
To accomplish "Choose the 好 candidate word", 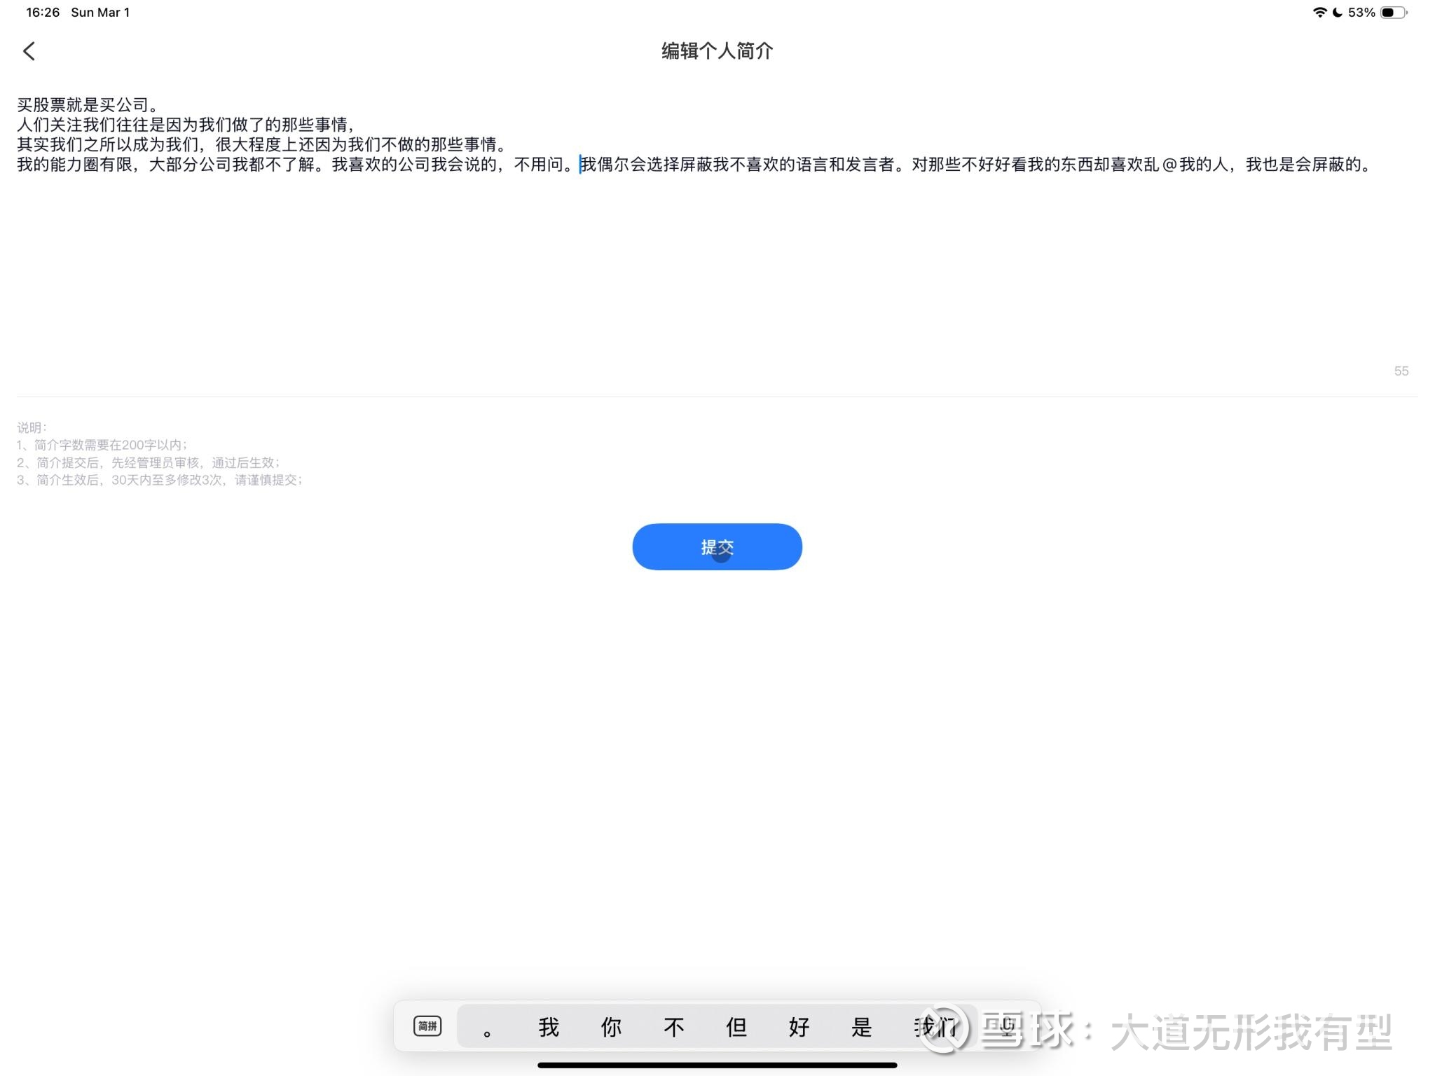I will tap(799, 1028).
